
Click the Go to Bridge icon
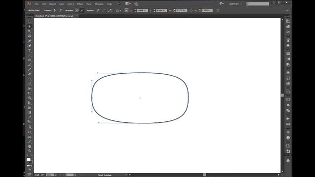(x=119, y=3)
